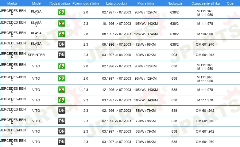Select the 95kW / 129KM cell in the Klasa V row
240x147 pixels.
[145, 12]
